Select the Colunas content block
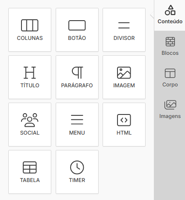Image resolution: width=185 pixels, height=200 pixels. click(30, 30)
